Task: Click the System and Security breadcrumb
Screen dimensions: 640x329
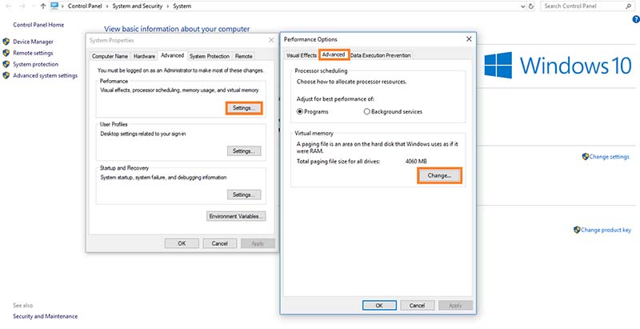Action: click(x=137, y=6)
